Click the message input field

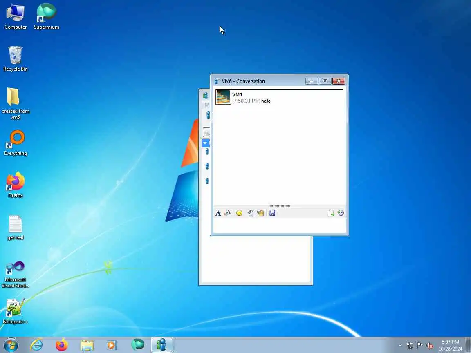pyautogui.click(x=279, y=225)
